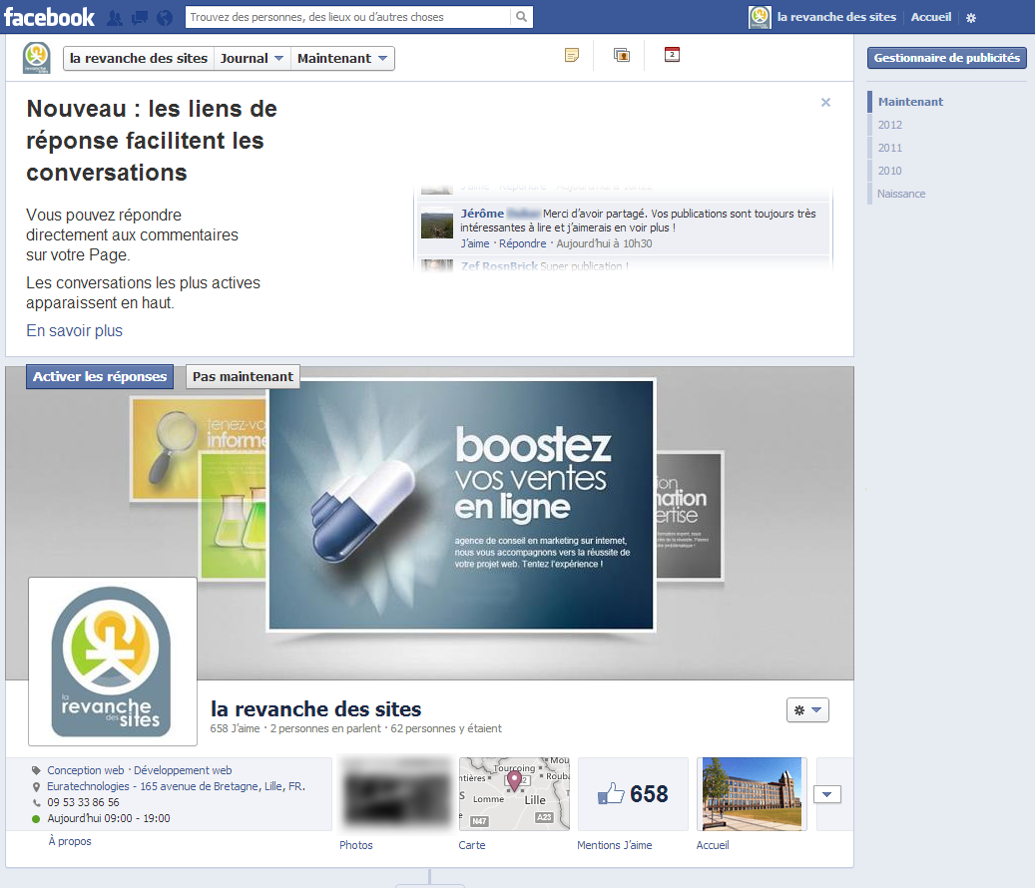
Task: Select Maintenant in the timeline
Action: (x=910, y=102)
